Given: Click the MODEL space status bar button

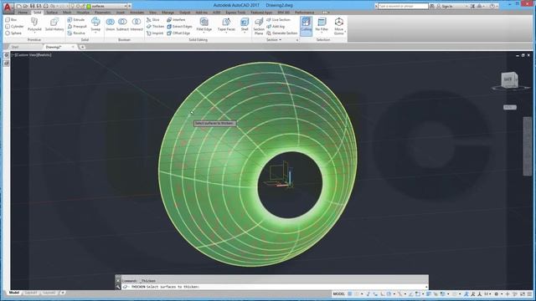Looking at the screenshot, I should pos(338,293).
